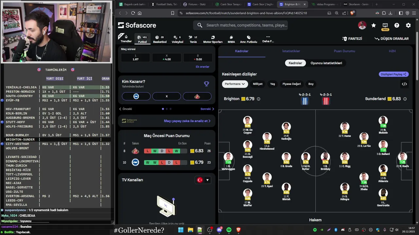The image size is (419, 235).
Task: Click info icon next to Sunderland 6.83 rating
Action: (405, 99)
